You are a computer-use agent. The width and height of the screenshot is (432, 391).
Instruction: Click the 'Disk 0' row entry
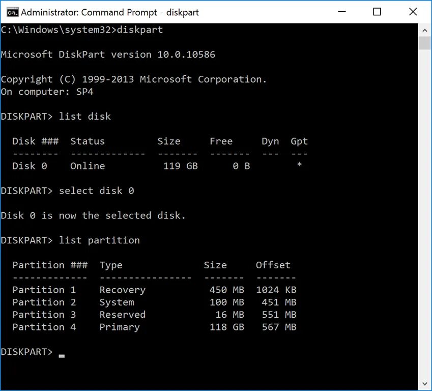30,166
